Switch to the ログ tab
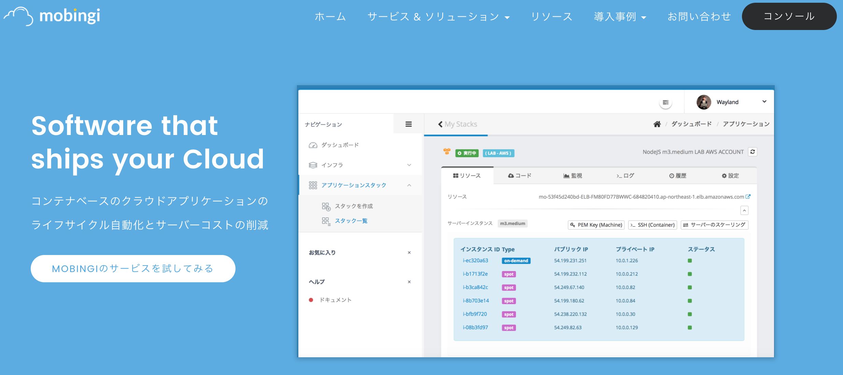Image resolution: width=843 pixels, height=375 pixels. click(625, 176)
